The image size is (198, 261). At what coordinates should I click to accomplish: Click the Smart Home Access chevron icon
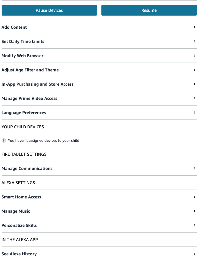[195, 197]
